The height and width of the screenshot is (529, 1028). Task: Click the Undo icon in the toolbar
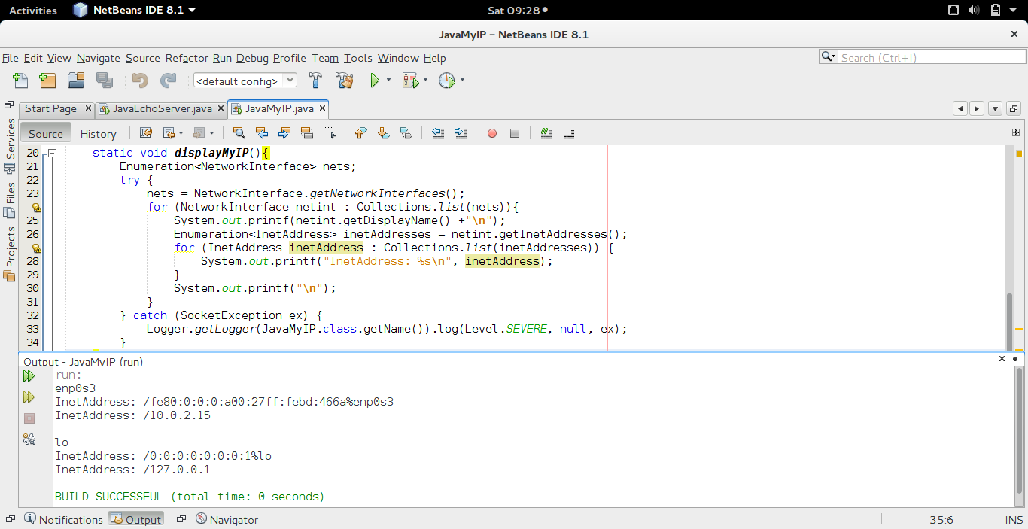point(139,80)
